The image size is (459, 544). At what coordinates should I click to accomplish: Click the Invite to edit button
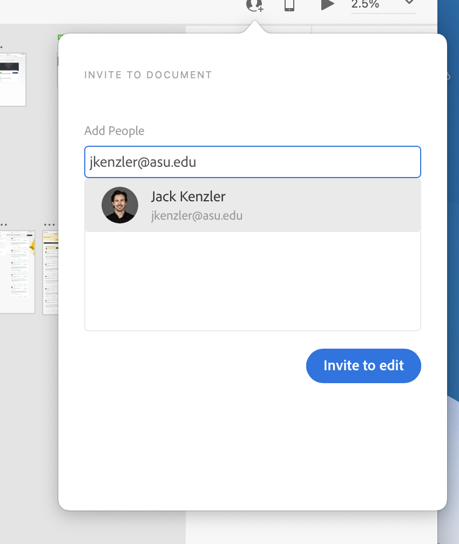[363, 366]
